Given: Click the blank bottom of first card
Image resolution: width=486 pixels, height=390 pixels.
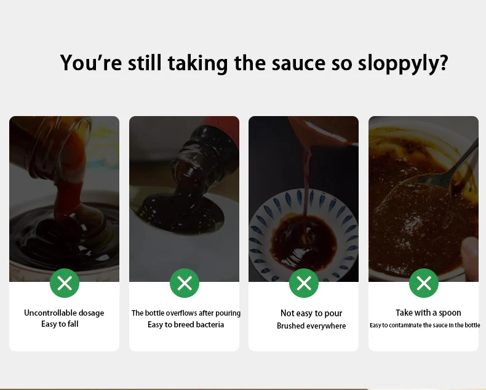Looking at the screenshot, I should (64, 340).
